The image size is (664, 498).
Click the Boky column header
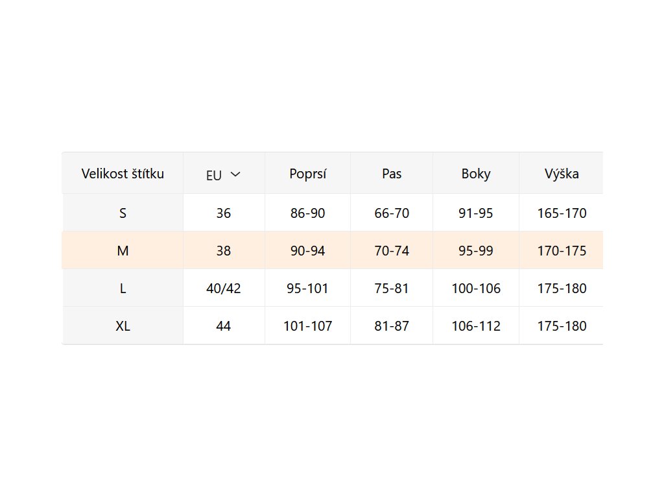(476, 174)
